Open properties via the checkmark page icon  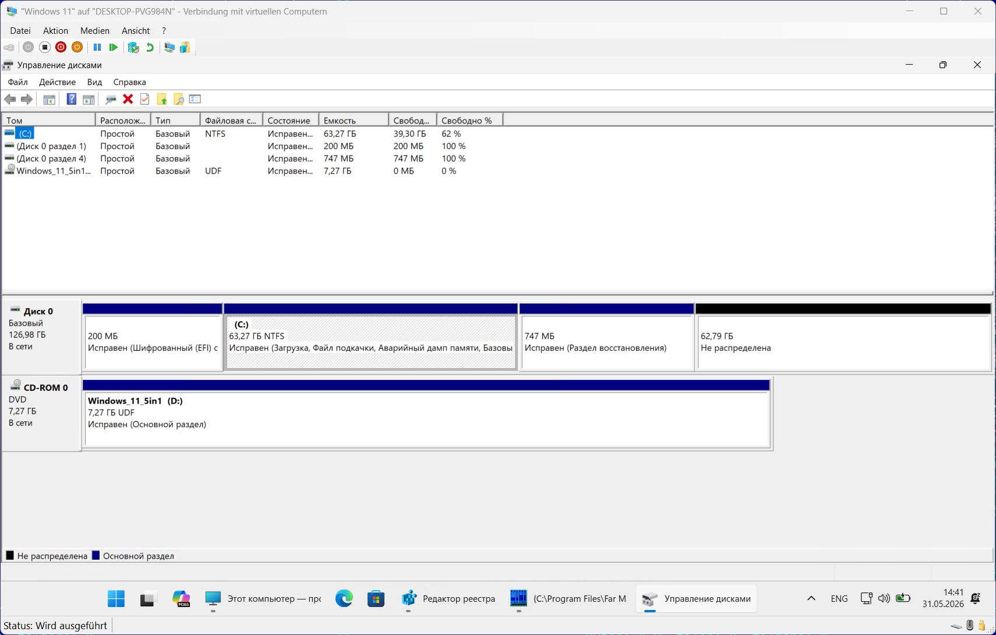click(145, 99)
